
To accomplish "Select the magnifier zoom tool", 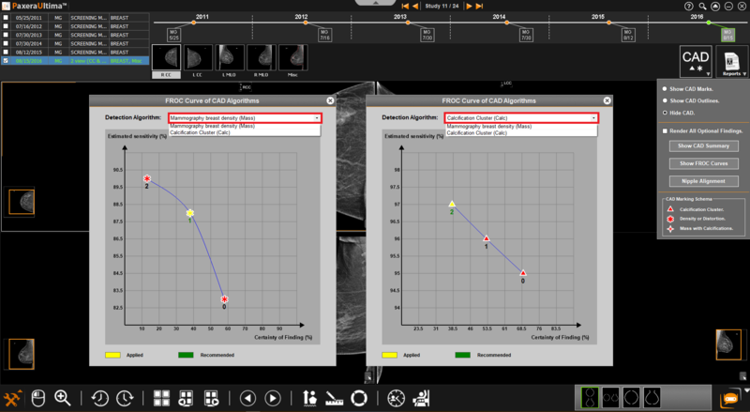I will pyautogui.click(x=63, y=398).
